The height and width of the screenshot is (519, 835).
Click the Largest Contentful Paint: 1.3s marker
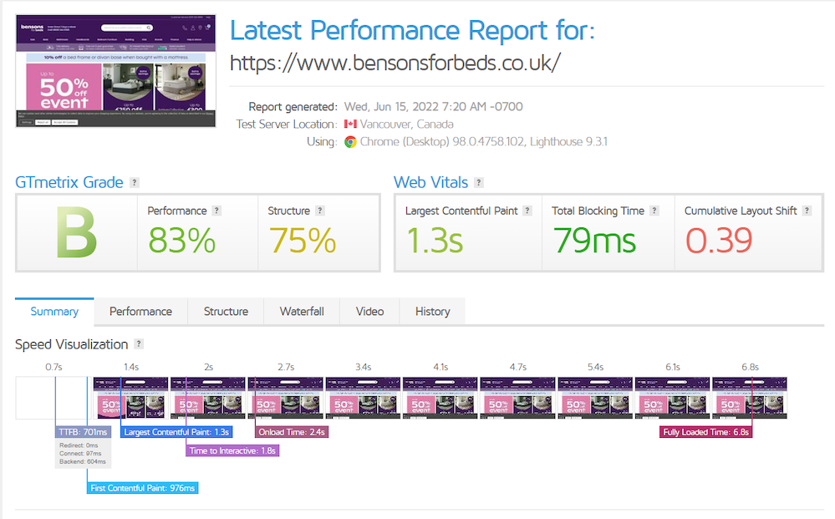click(177, 432)
